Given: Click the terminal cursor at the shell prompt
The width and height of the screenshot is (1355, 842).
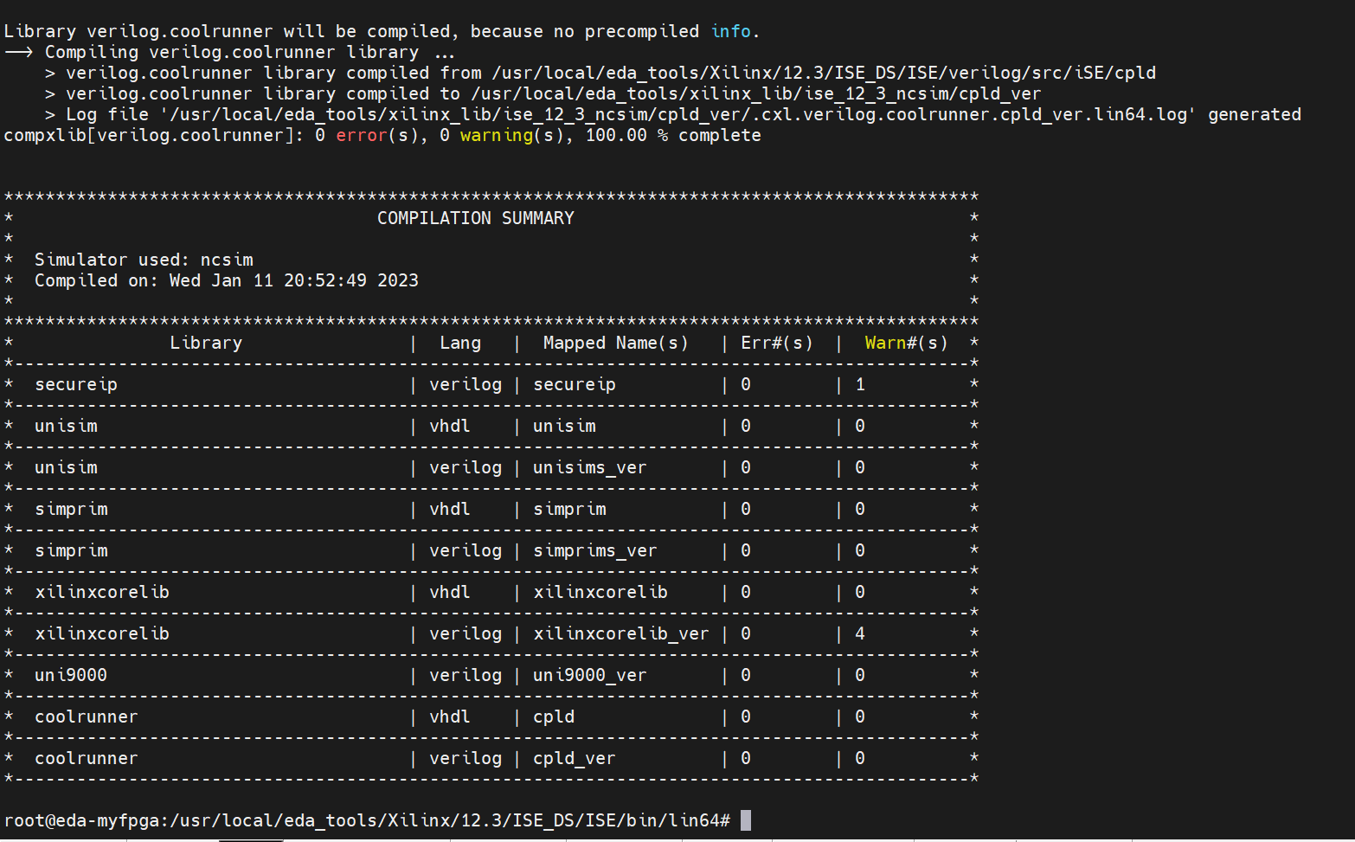Looking at the screenshot, I should click(x=746, y=820).
